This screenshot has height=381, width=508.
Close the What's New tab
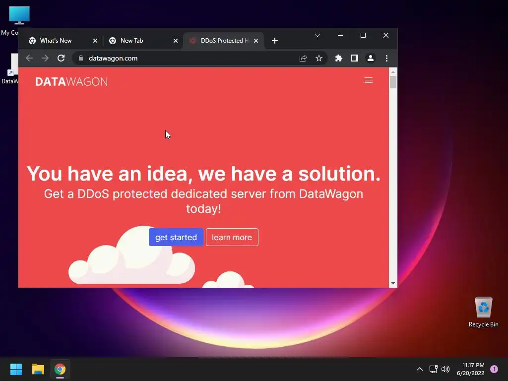click(95, 41)
